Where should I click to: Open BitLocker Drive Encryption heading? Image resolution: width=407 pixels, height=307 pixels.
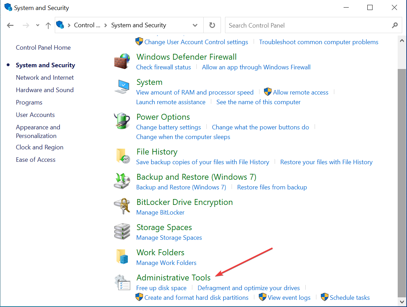185,202
